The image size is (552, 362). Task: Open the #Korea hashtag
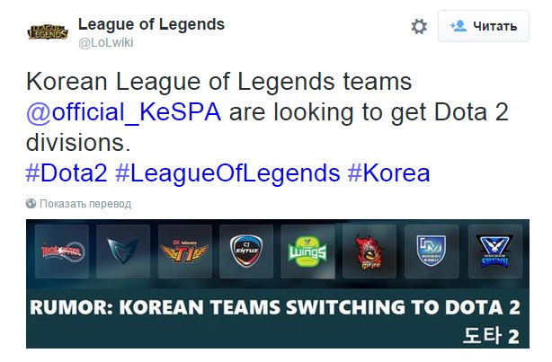tap(388, 173)
